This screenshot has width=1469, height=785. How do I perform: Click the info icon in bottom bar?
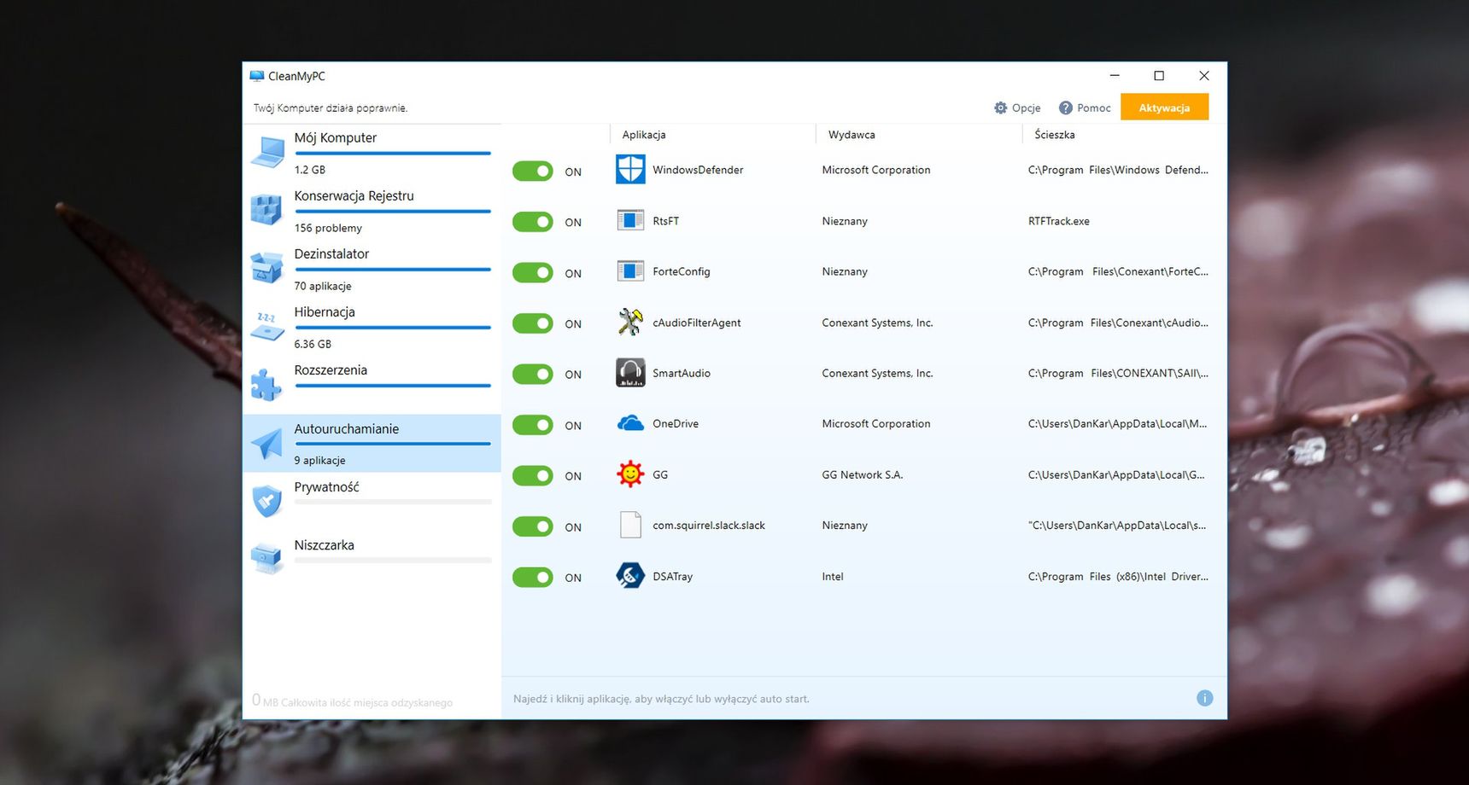(x=1204, y=699)
